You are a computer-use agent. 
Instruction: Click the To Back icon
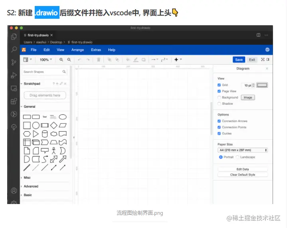tap(117, 59)
